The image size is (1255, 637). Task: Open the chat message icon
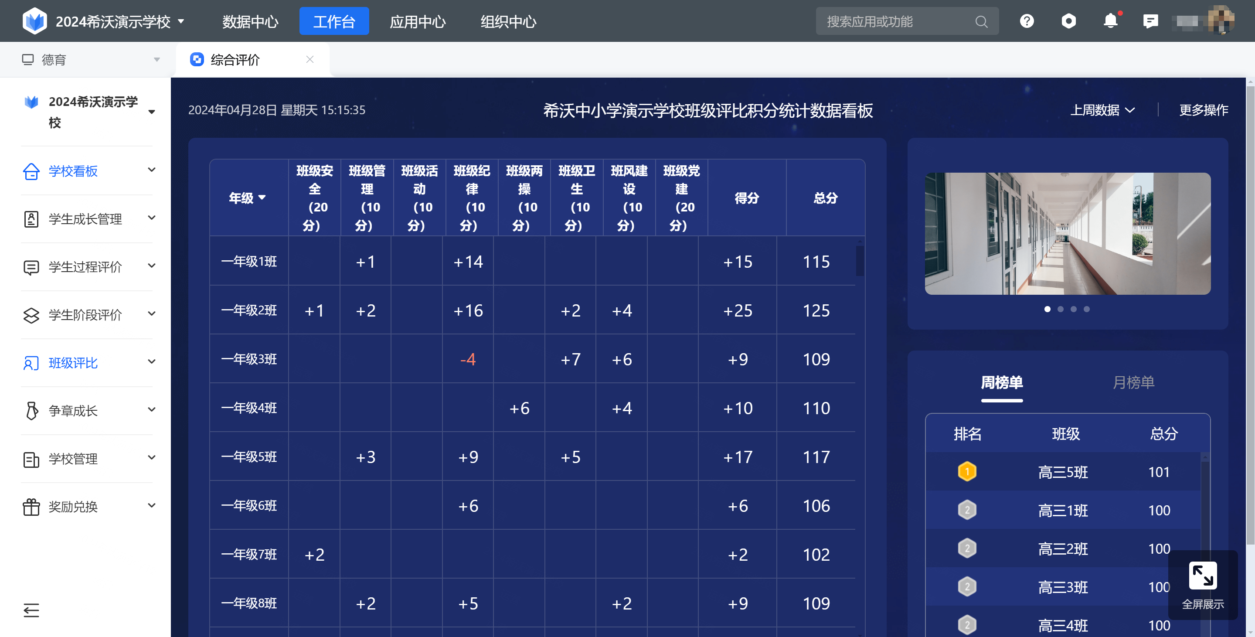(1150, 21)
